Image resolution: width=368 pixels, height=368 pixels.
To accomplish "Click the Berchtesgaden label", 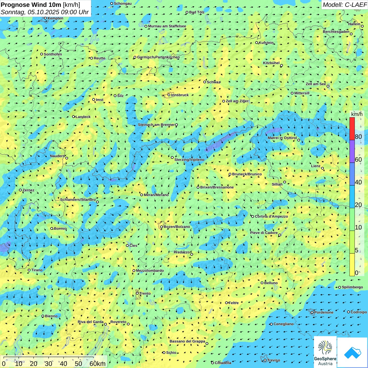I will click(x=336, y=32).
